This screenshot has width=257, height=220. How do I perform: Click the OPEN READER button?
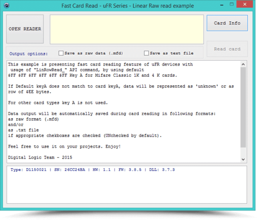click(x=25, y=29)
